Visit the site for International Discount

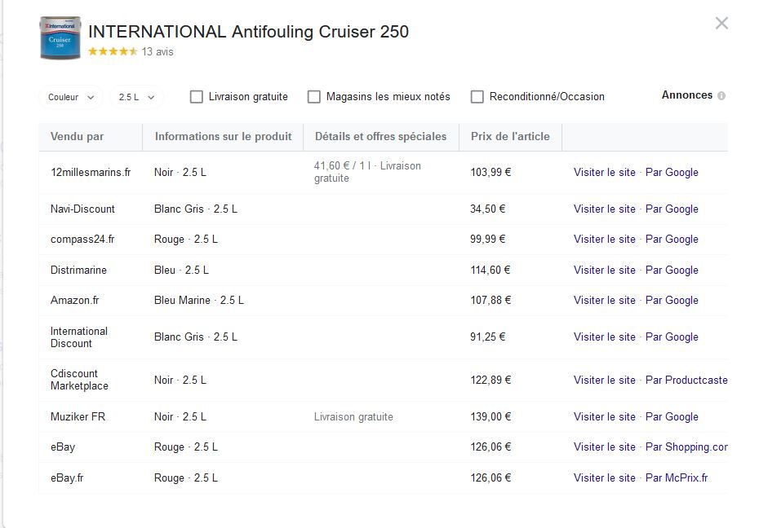[604, 337]
